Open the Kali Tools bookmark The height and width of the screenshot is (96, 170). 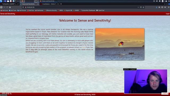[x=12, y=10]
